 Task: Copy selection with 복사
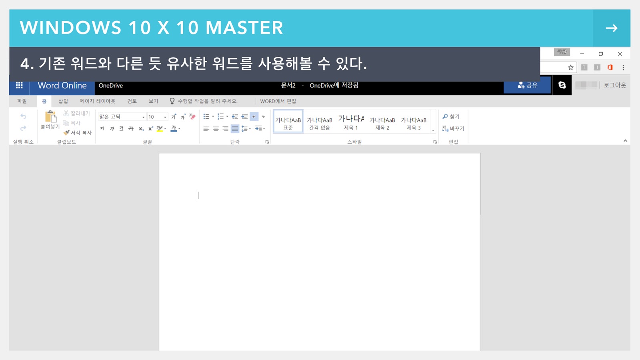72,123
